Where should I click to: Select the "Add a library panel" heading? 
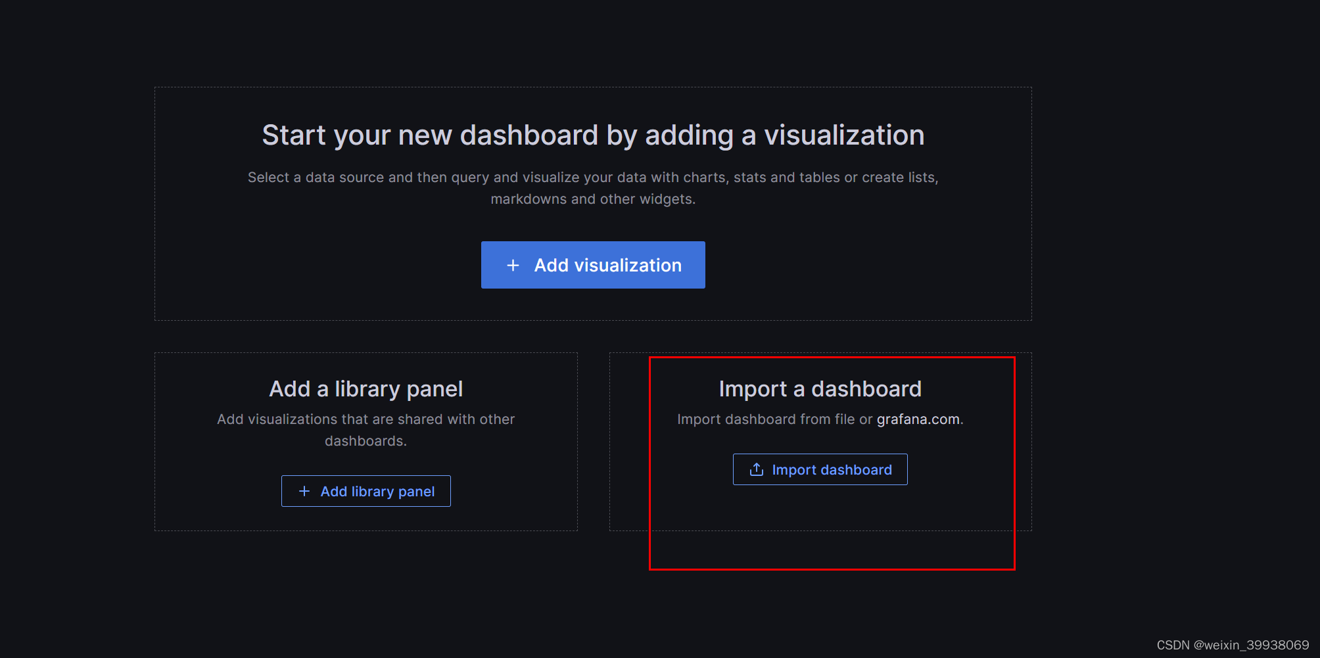pyautogui.click(x=366, y=389)
